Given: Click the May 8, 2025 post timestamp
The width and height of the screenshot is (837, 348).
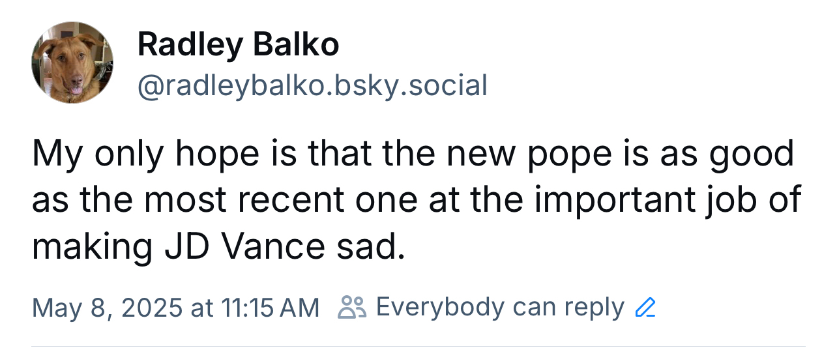Looking at the screenshot, I should coord(175,307).
